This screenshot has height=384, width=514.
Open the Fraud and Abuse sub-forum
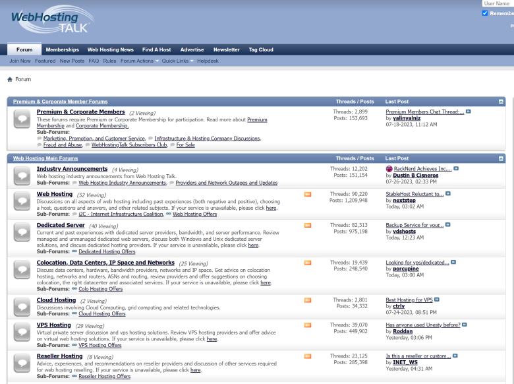click(63, 144)
